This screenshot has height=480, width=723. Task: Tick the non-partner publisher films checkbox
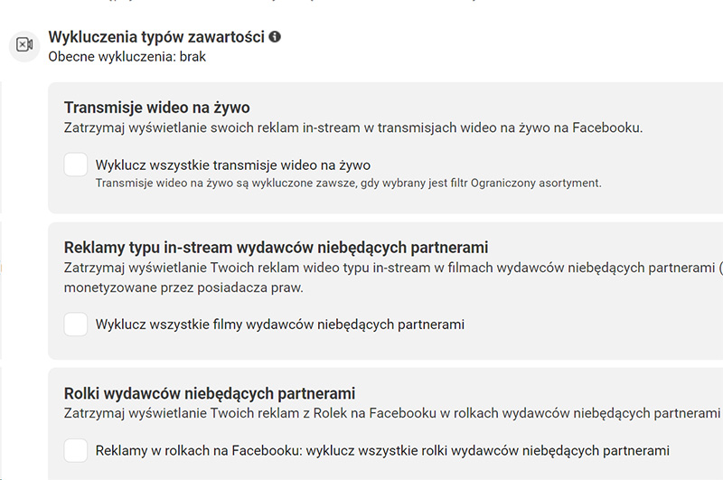pyautogui.click(x=76, y=324)
